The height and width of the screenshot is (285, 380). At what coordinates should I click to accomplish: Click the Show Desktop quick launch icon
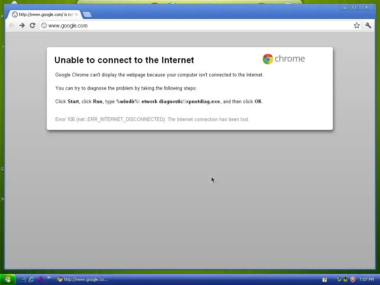click(23, 279)
